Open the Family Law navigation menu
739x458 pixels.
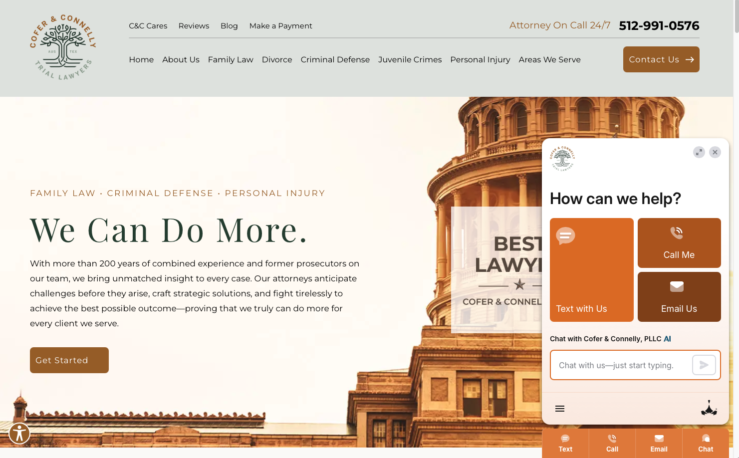(x=230, y=59)
